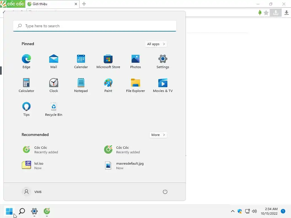
Task: Switch to Settings in the taskbar
Action: coord(34,211)
